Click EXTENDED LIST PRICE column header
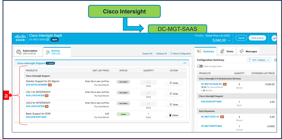Viewport: 282px width, 139px height. (x=263, y=73)
